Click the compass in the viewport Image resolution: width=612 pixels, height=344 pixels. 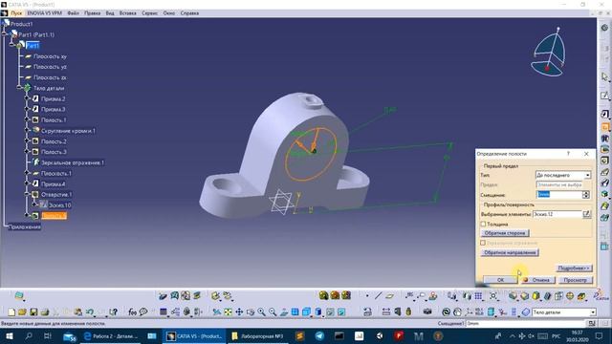[x=549, y=53]
